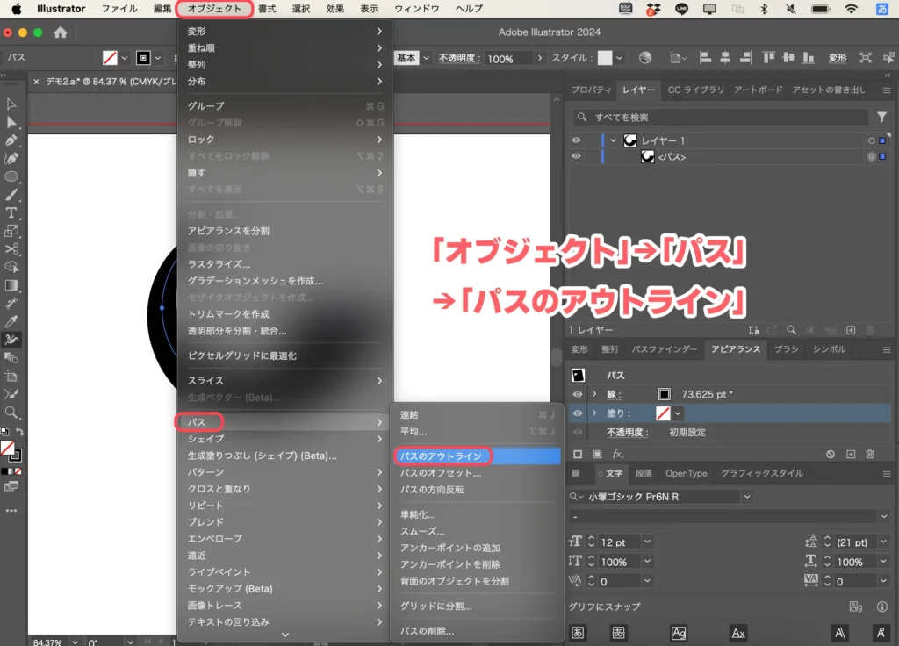Delete selected item in Appearance panel

[870, 454]
